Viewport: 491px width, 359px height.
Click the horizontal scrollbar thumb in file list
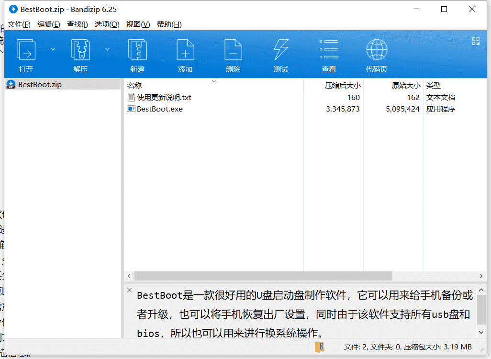coord(263,276)
